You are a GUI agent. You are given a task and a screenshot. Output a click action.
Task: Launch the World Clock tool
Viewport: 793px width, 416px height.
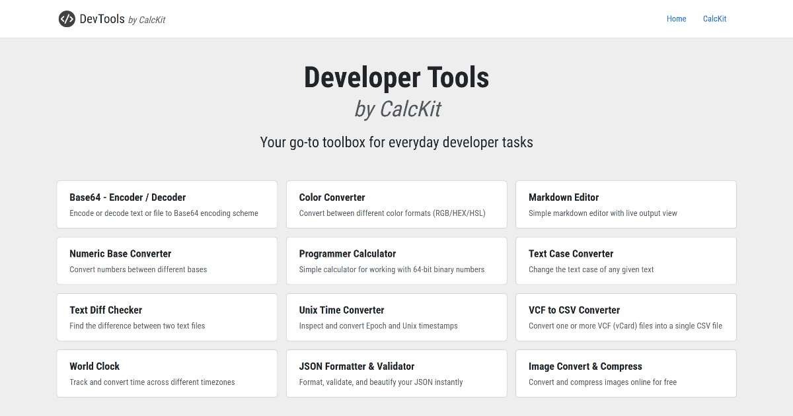pos(167,373)
